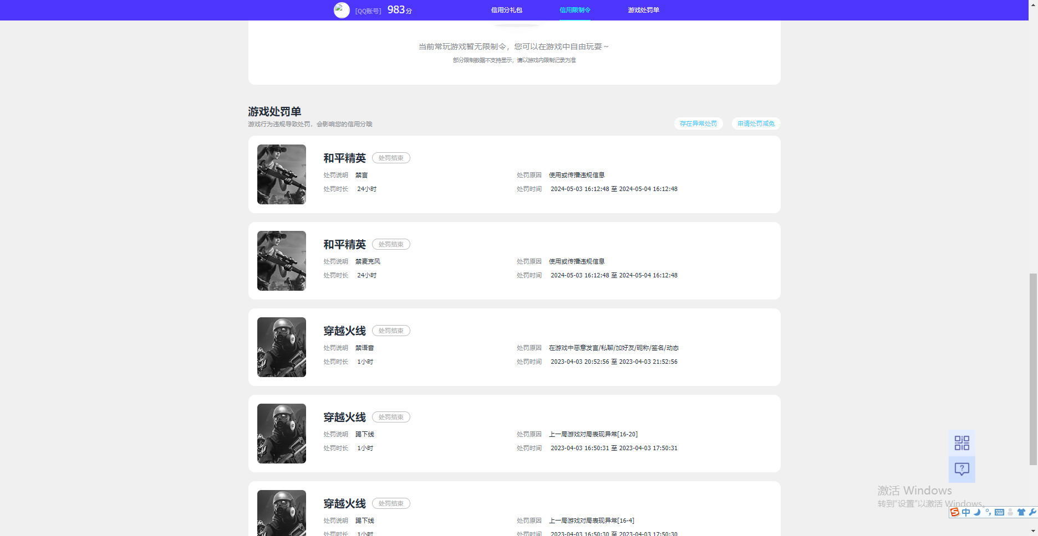The height and width of the screenshot is (536, 1038).
Task: Open the 和平精英 thumbnail on the 禁麦克风 card
Action: click(282, 261)
